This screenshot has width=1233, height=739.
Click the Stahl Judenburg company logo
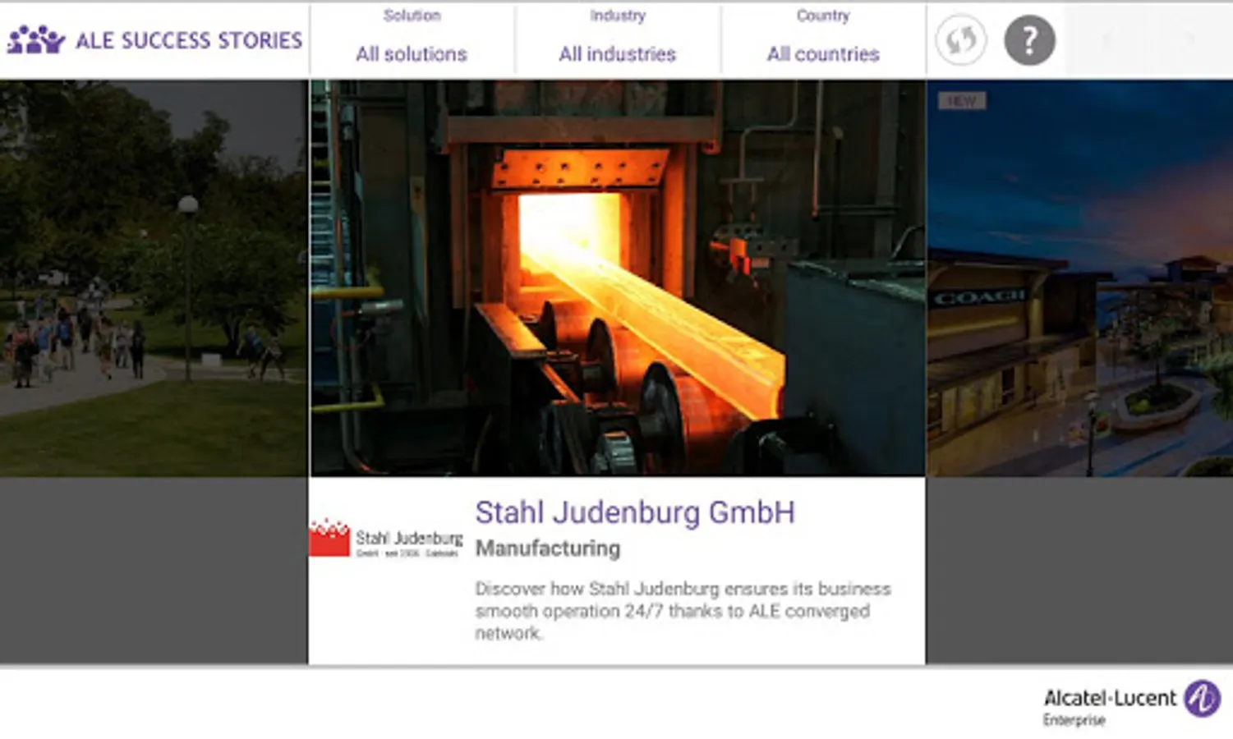pos(386,539)
